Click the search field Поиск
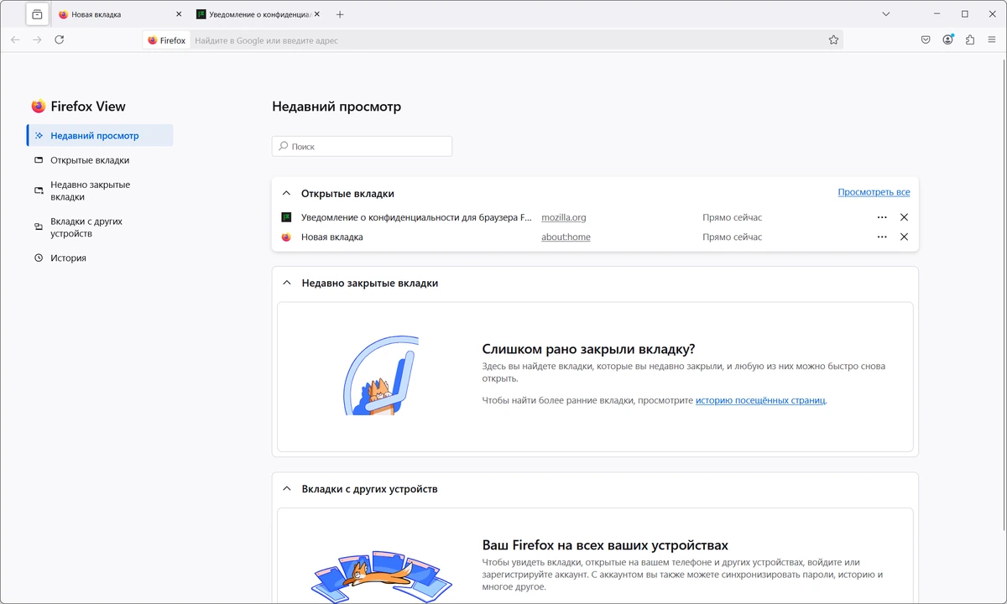 362,146
